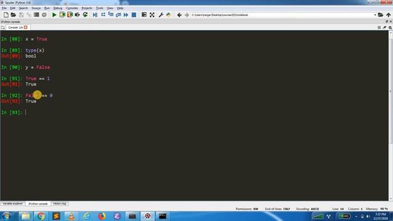
Task: Open the Edit menu
Action: point(12,8)
